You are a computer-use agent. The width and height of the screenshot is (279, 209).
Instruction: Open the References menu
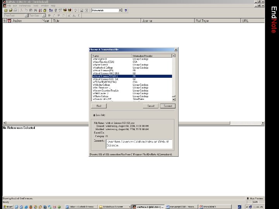24,6
